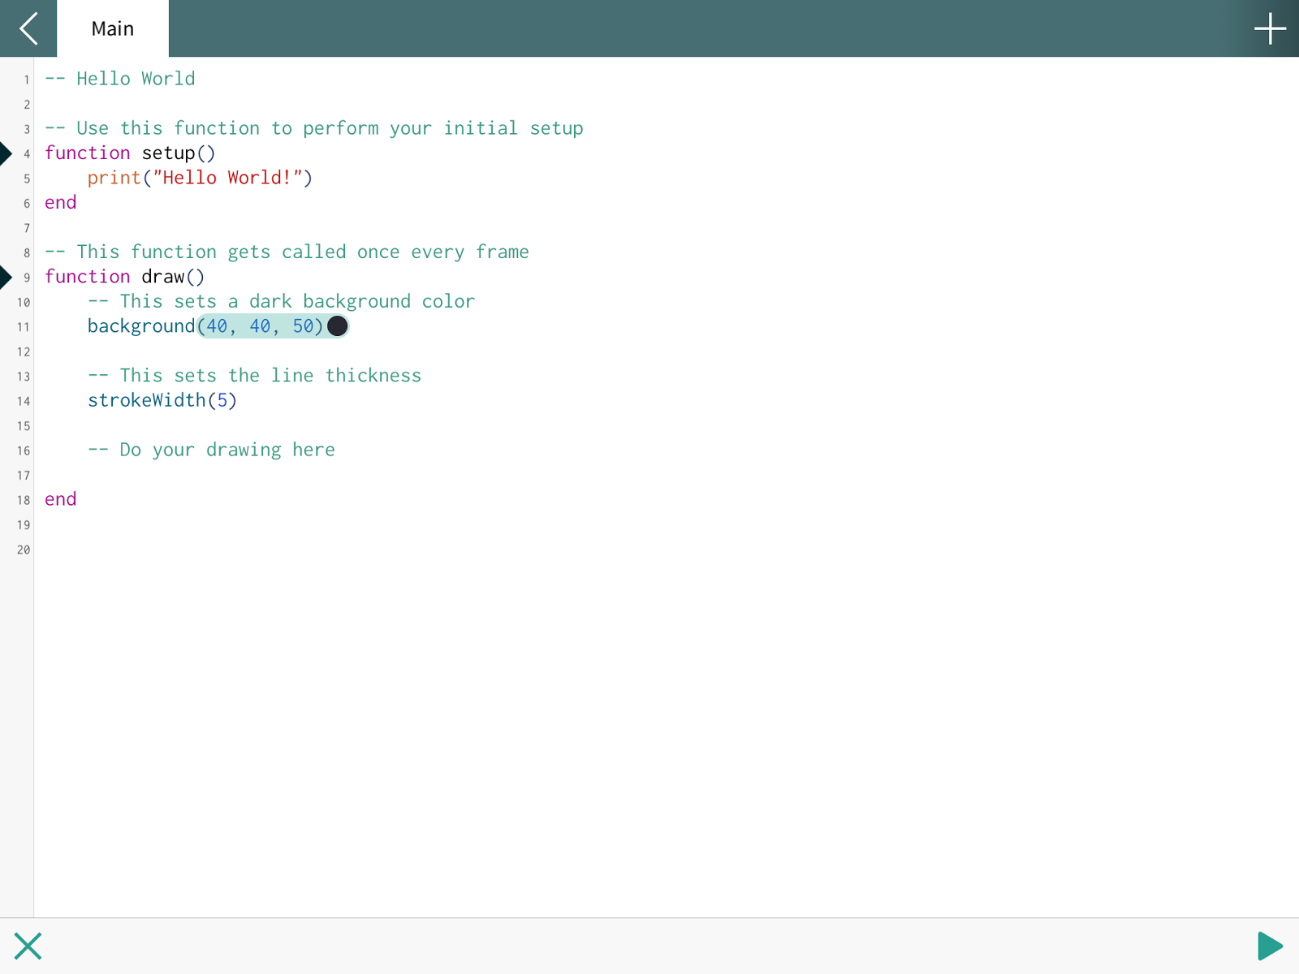Place the cursor on the strokeWidth(5) call
Viewport: 1299px width, 974px height.
[162, 399]
